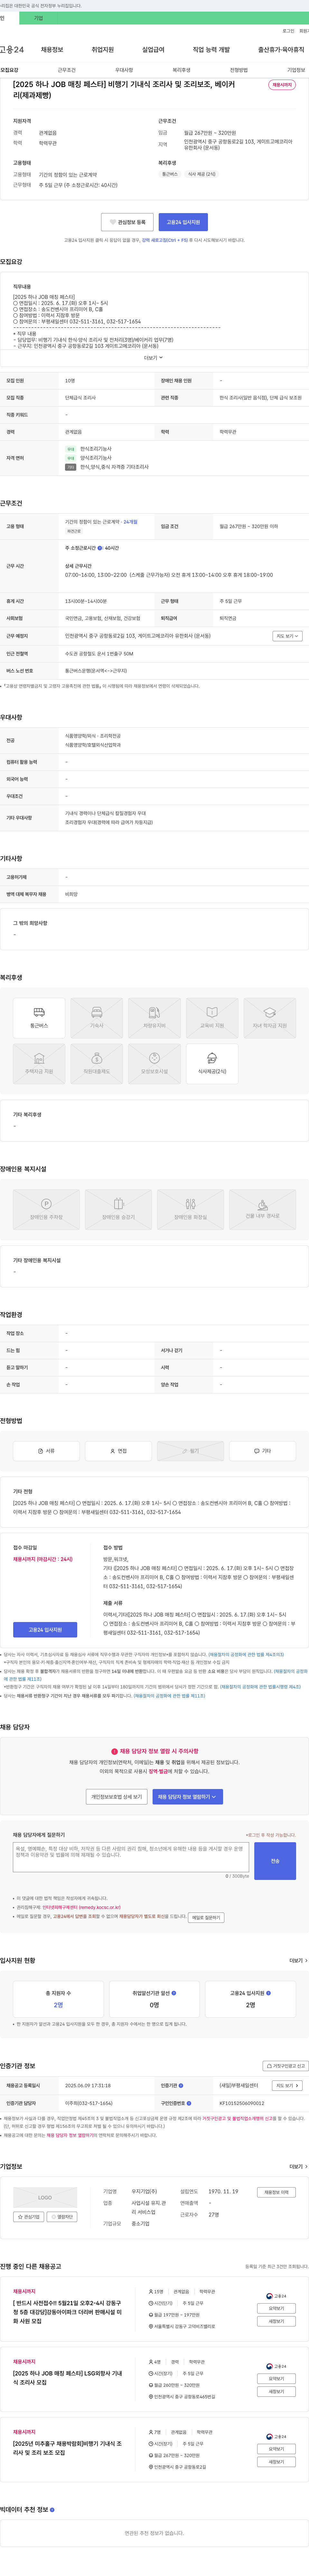This screenshot has height=2576, width=309.
Task: Click the 통근버스 welfare icon
Action: pyautogui.click(x=39, y=1018)
